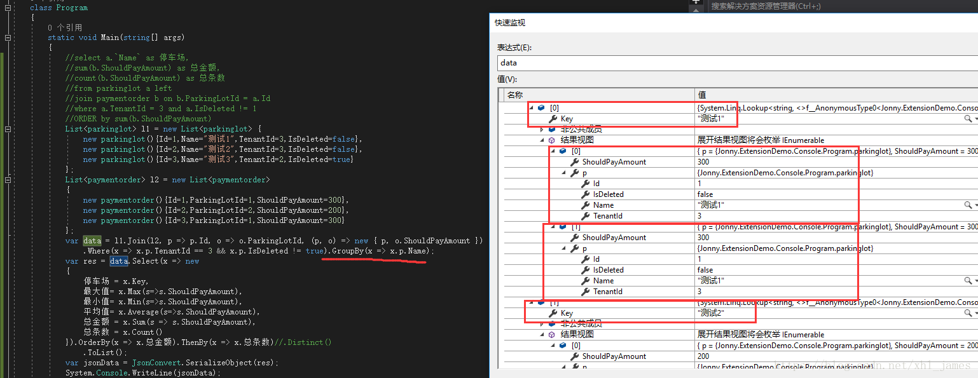Open visualizer dropdown arrow on Key "测试2" row
Screen dimensions: 978x378
coord(975,313)
